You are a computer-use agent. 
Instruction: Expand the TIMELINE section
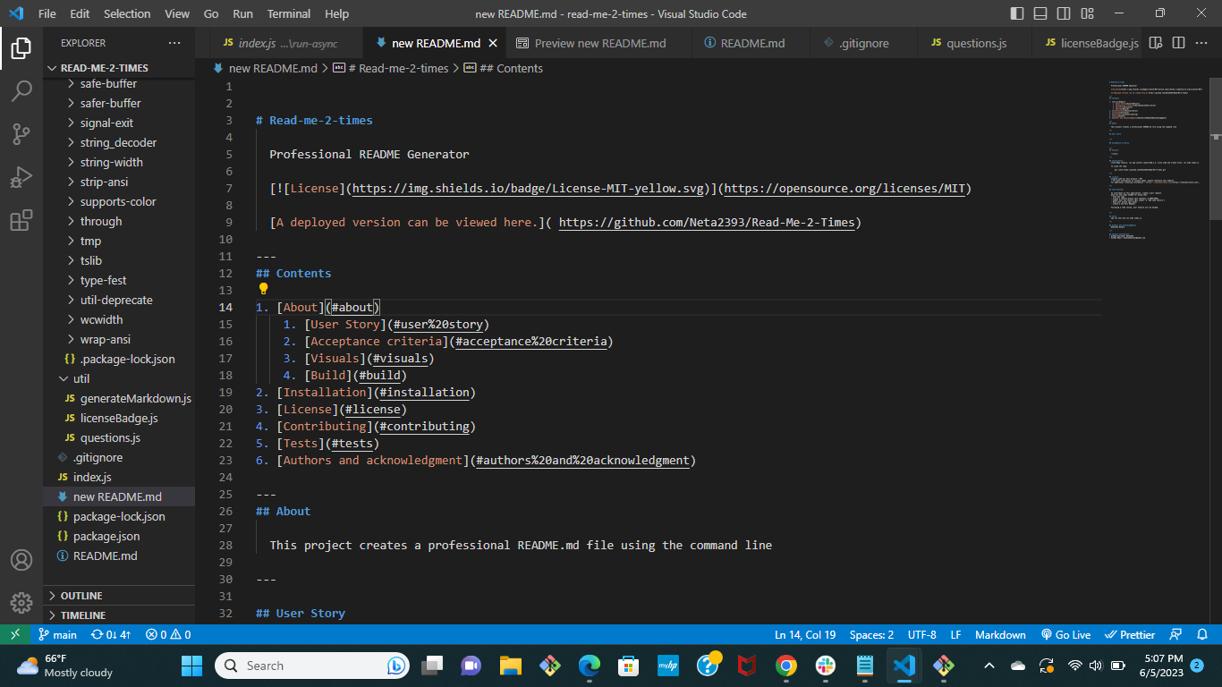(x=119, y=615)
